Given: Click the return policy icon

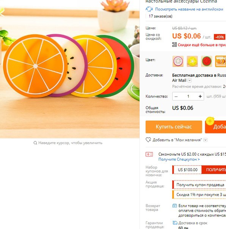Looking at the screenshot, I should pyautogui.click(x=174, y=205).
